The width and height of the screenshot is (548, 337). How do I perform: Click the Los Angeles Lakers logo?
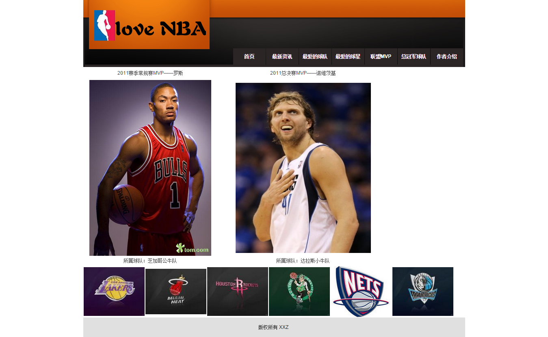[x=114, y=292]
